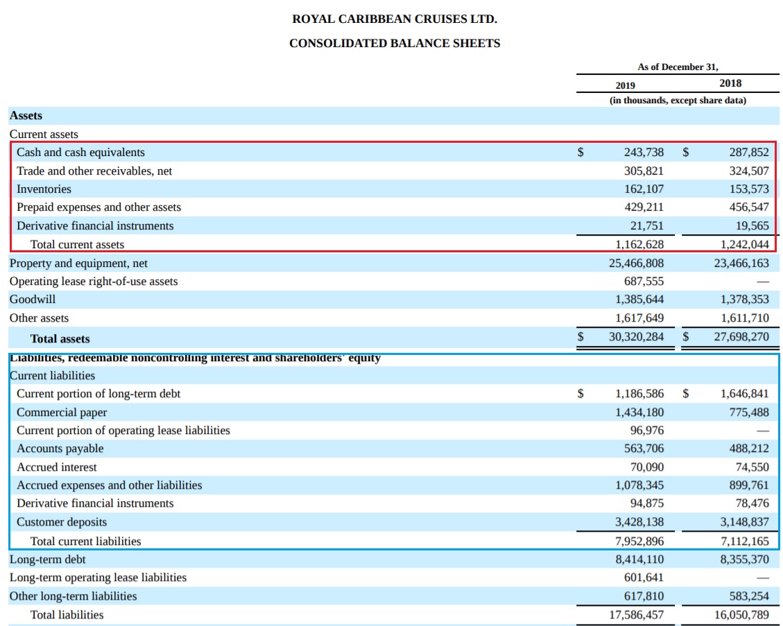
Task: Click accounts payable value '488,212'
Action: tap(749, 449)
